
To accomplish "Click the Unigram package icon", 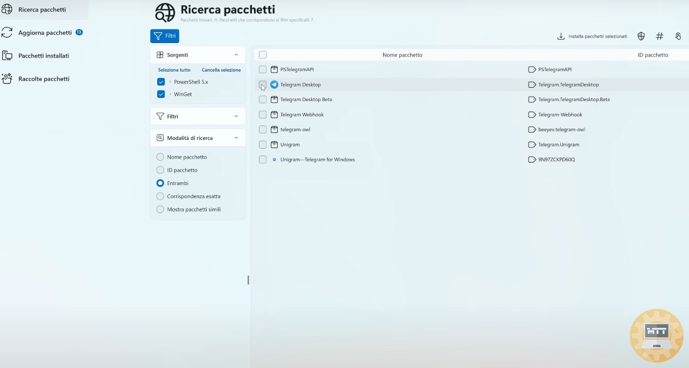I will tap(274, 145).
